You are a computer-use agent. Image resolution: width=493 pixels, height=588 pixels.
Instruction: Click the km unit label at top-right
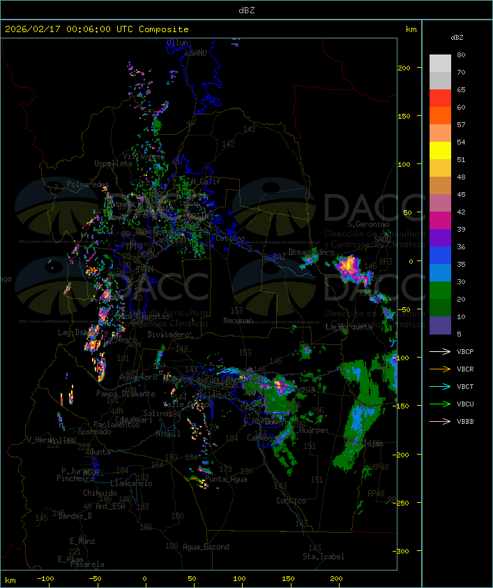coord(411,29)
